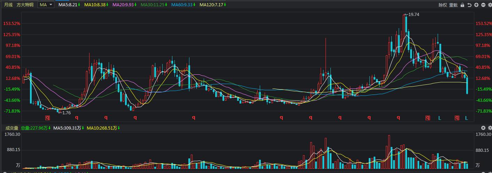Image resolution: width=492 pixels, height=173 pixels.
Task: Click volume MA5:309.31万 value
Action: tap(69, 128)
